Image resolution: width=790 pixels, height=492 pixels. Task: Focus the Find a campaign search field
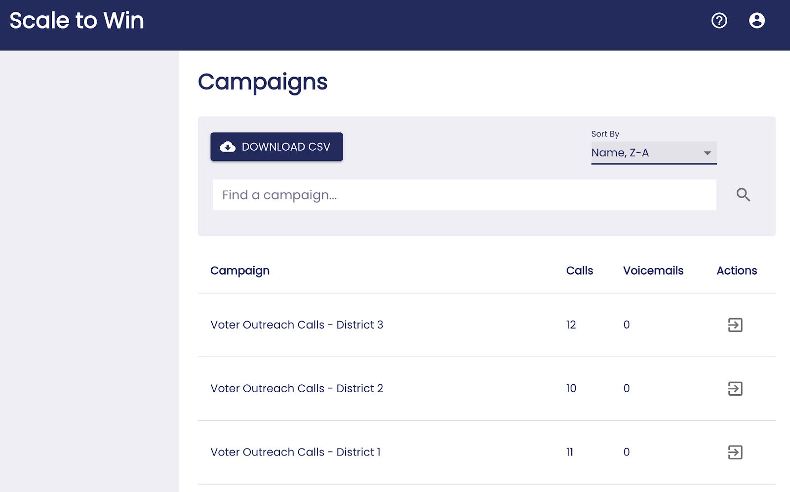tap(464, 195)
